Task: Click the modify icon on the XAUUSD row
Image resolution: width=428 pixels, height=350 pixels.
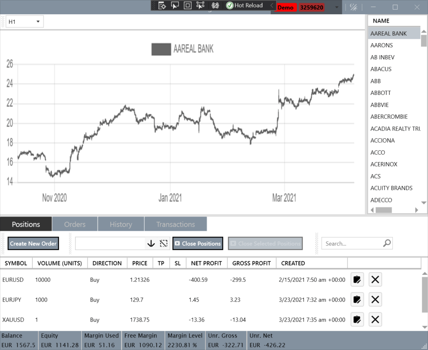Action: point(357,319)
